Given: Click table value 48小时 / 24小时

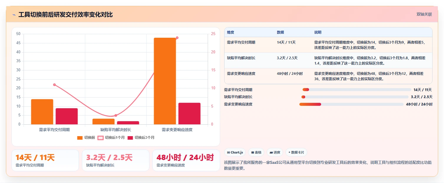Looking at the screenshot, I should [x=290, y=74].
